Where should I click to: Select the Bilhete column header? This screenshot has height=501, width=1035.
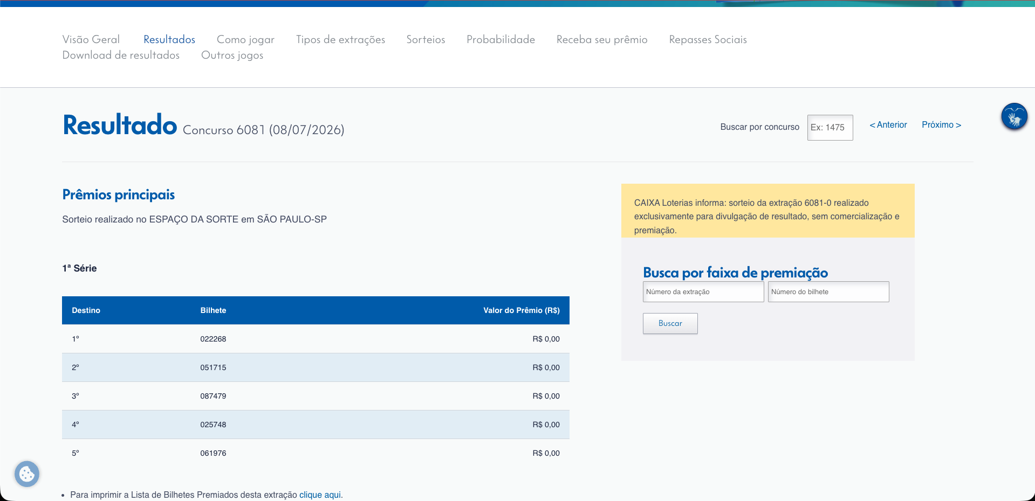pyautogui.click(x=213, y=310)
